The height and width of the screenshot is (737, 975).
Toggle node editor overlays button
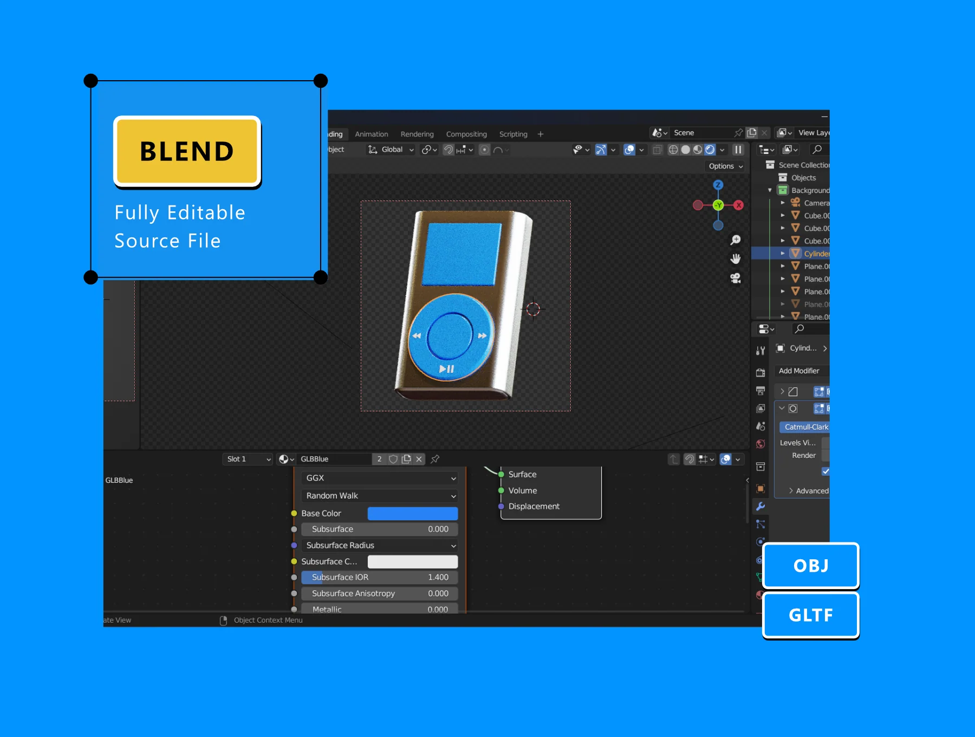tap(726, 459)
